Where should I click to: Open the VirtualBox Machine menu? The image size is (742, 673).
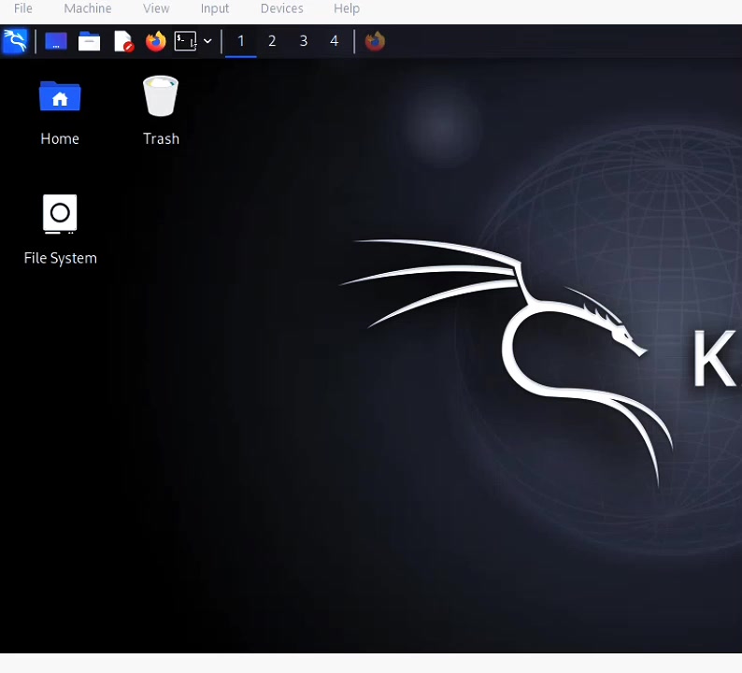coord(88,8)
